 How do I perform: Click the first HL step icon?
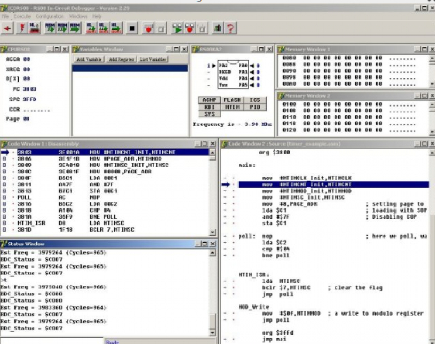click(91, 28)
